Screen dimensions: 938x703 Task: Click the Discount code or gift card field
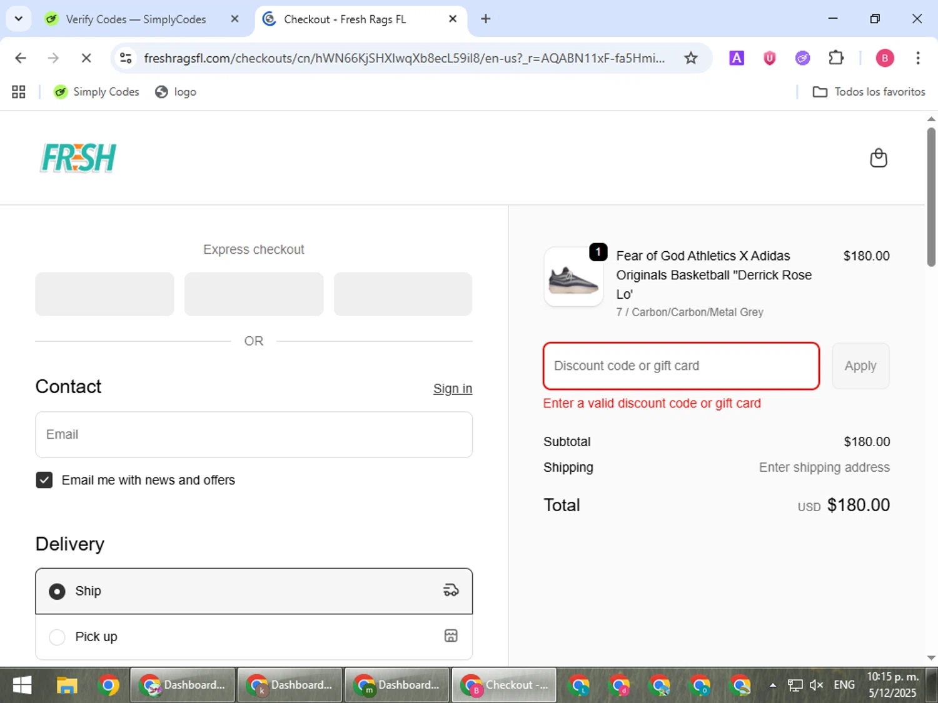[x=681, y=366]
